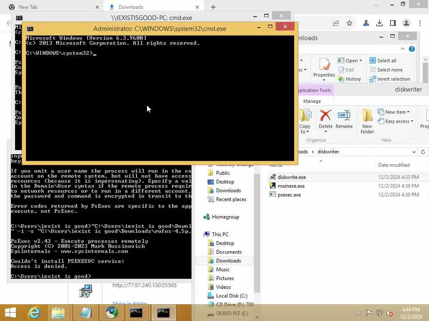Select Recent places in navigation pane
Viewport: 429px width, 321px height.
click(231, 199)
